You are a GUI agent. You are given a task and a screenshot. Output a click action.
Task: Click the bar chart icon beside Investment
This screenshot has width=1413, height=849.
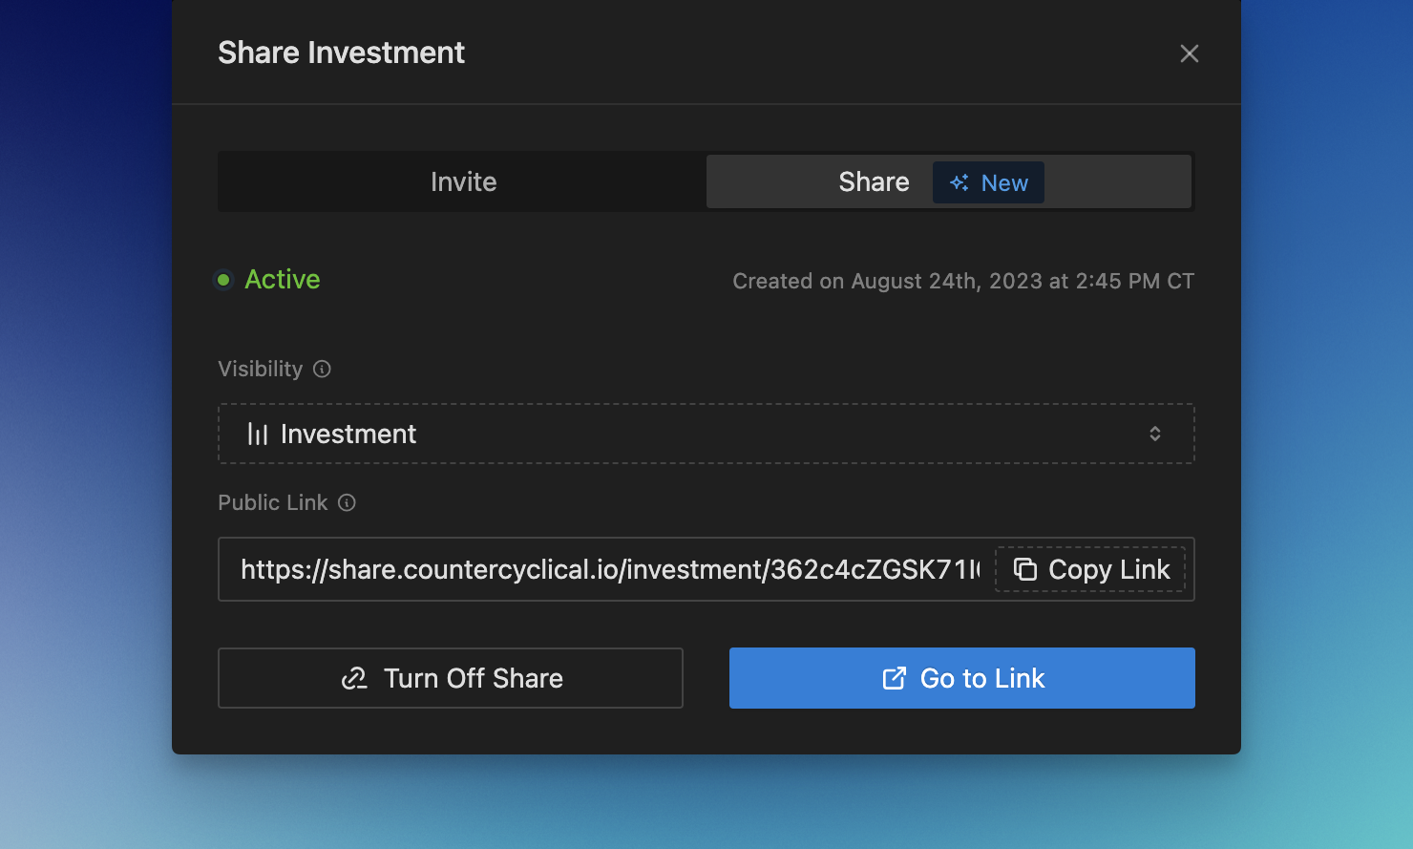258,435
